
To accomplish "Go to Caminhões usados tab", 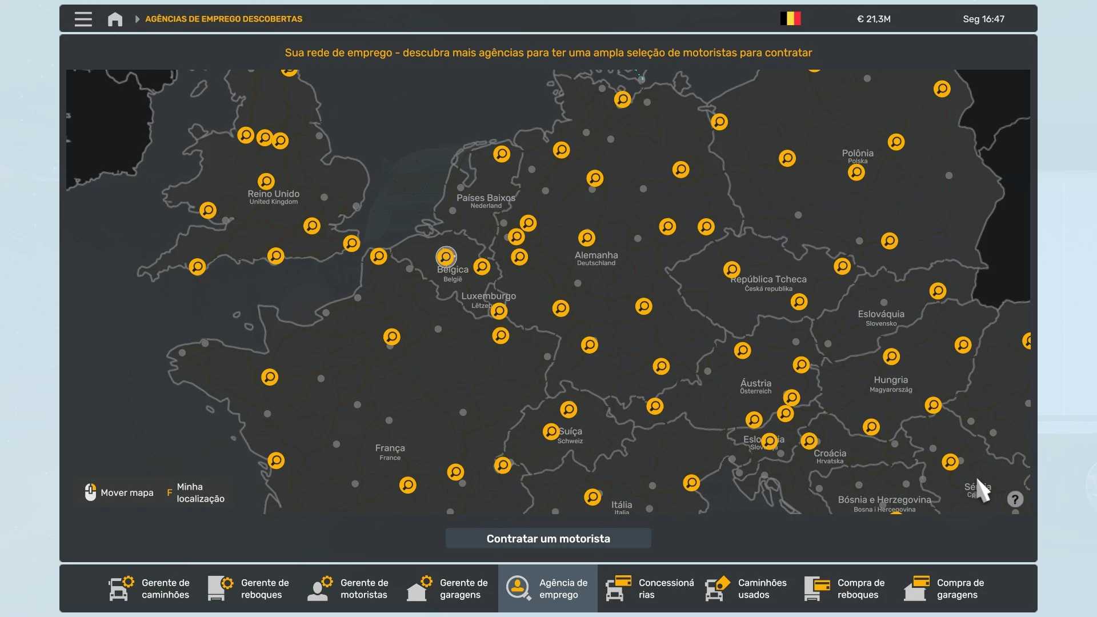I will (746, 588).
